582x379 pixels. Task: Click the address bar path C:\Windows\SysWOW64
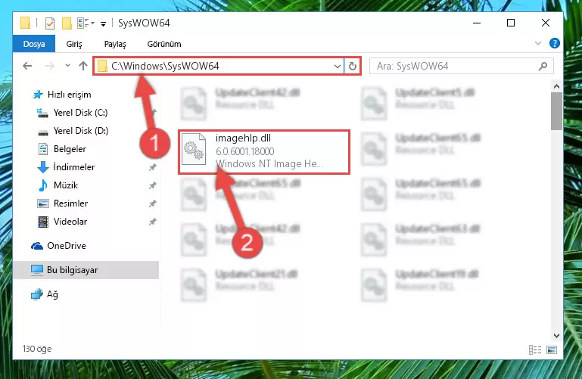[x=165, y=66]
